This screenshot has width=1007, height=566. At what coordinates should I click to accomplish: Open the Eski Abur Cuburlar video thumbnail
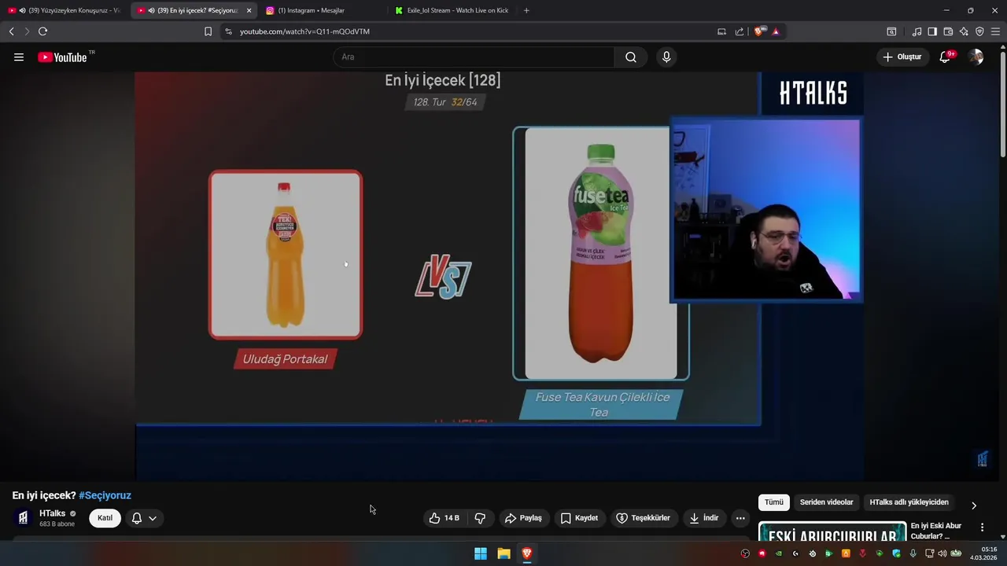coord(832,531)
